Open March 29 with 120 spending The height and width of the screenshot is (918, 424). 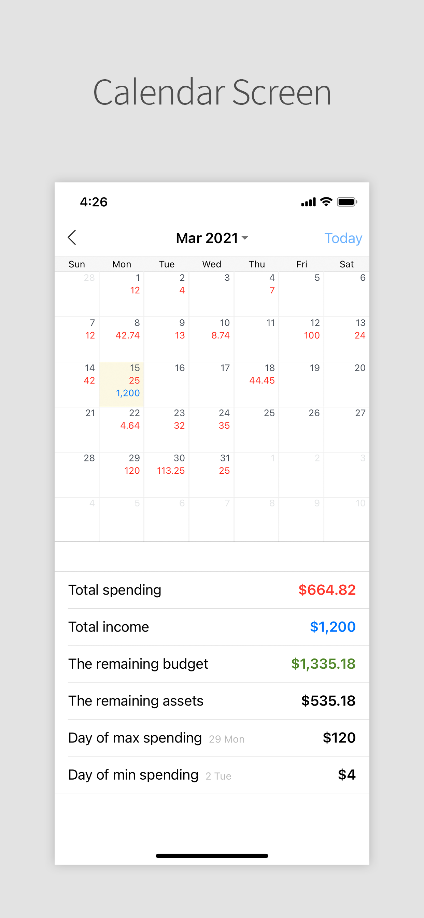122,475
